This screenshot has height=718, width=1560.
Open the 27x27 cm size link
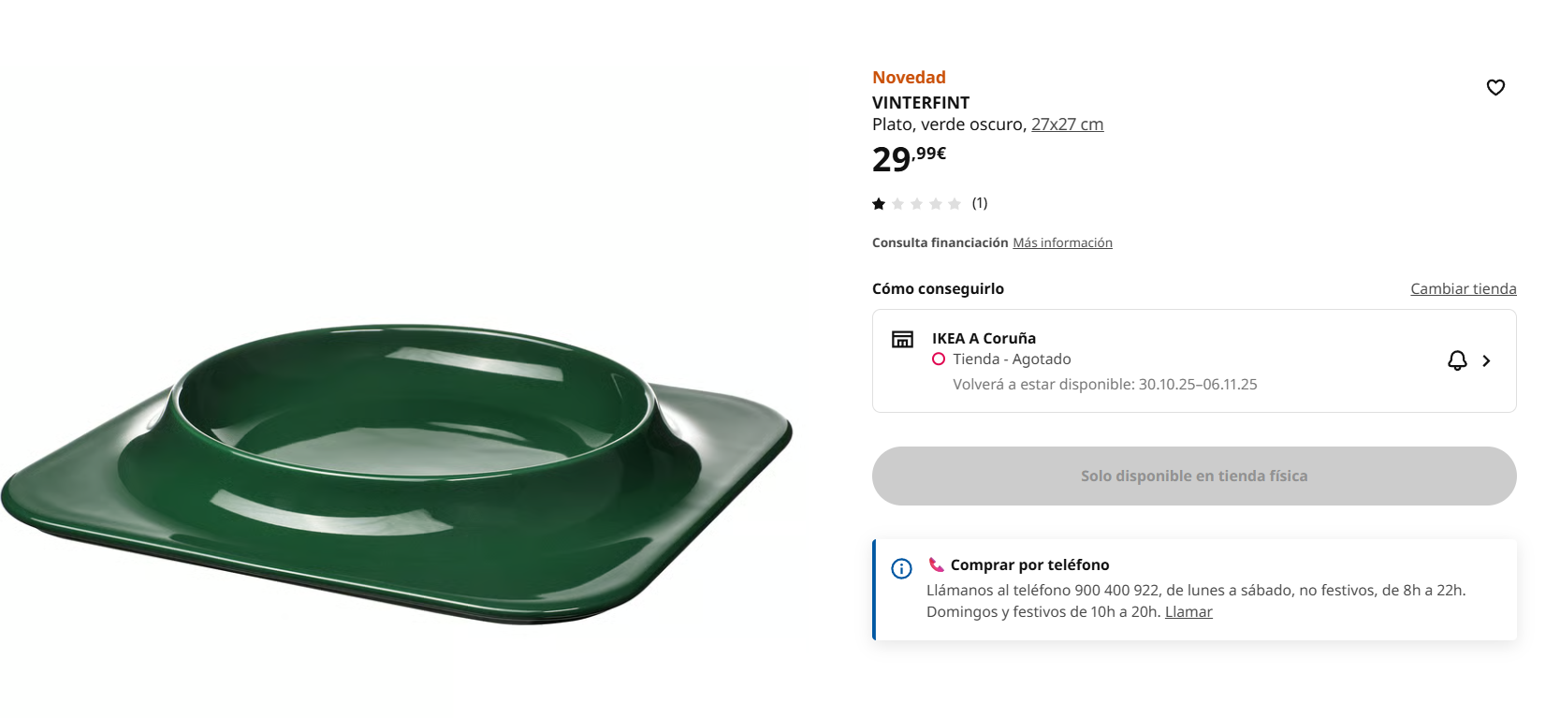pyautogui.click(x=1067, y=125)
